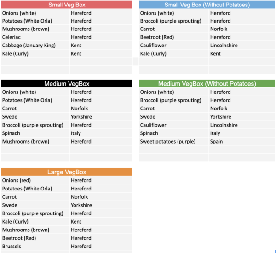Select the green Medium VegBox (Without Potatoes) header
This screenshot has height=253, width=276.
207,84
